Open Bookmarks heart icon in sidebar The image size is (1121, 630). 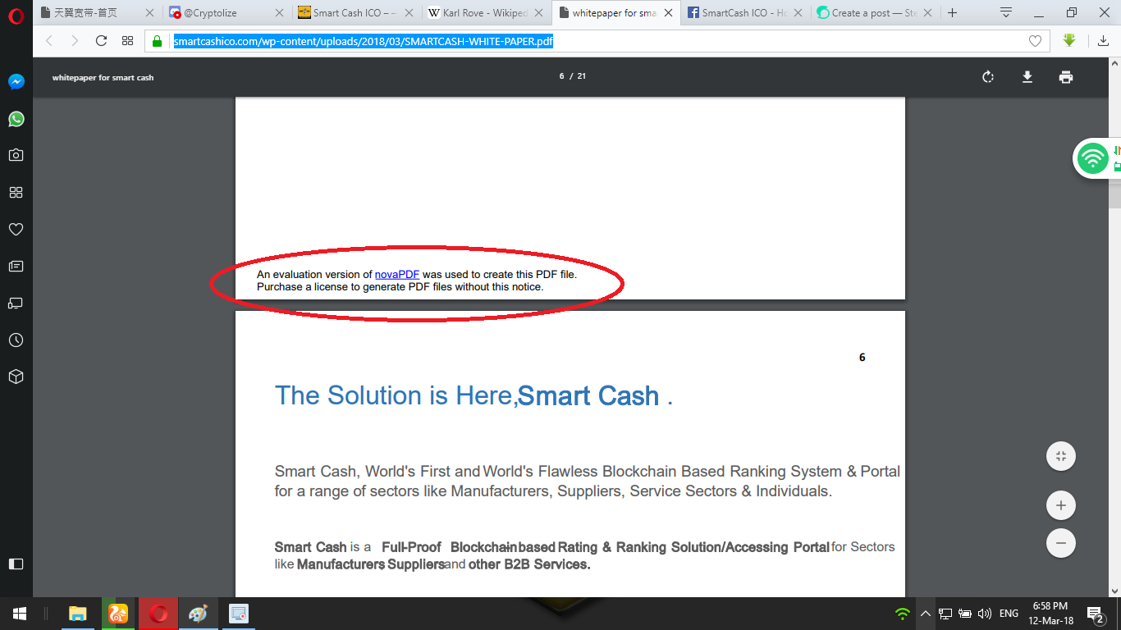tap(16, 229)
